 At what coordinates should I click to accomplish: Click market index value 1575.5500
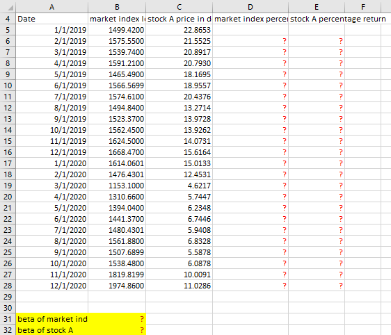click(117, 41)
